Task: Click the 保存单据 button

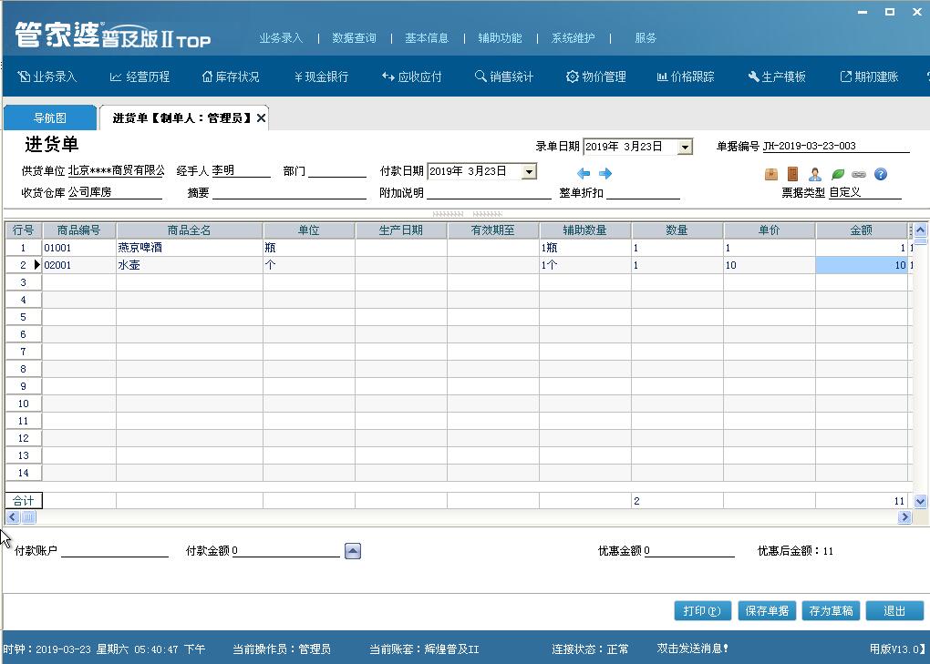Action: click(x=766, y=611)
